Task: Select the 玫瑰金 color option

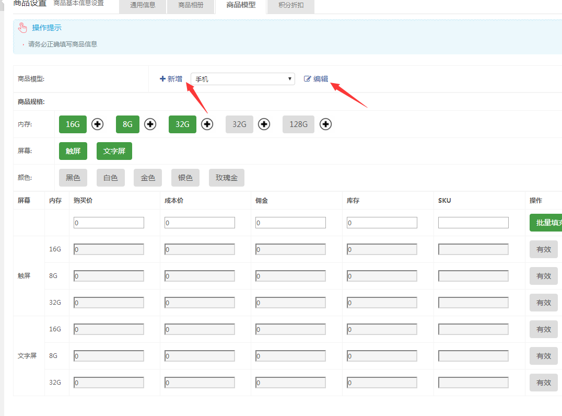Action: pos(226,178)
